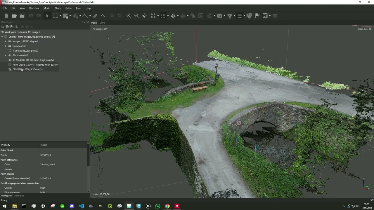Float the Workspace panel
374x210 pixels.
[x=84, y=22]
